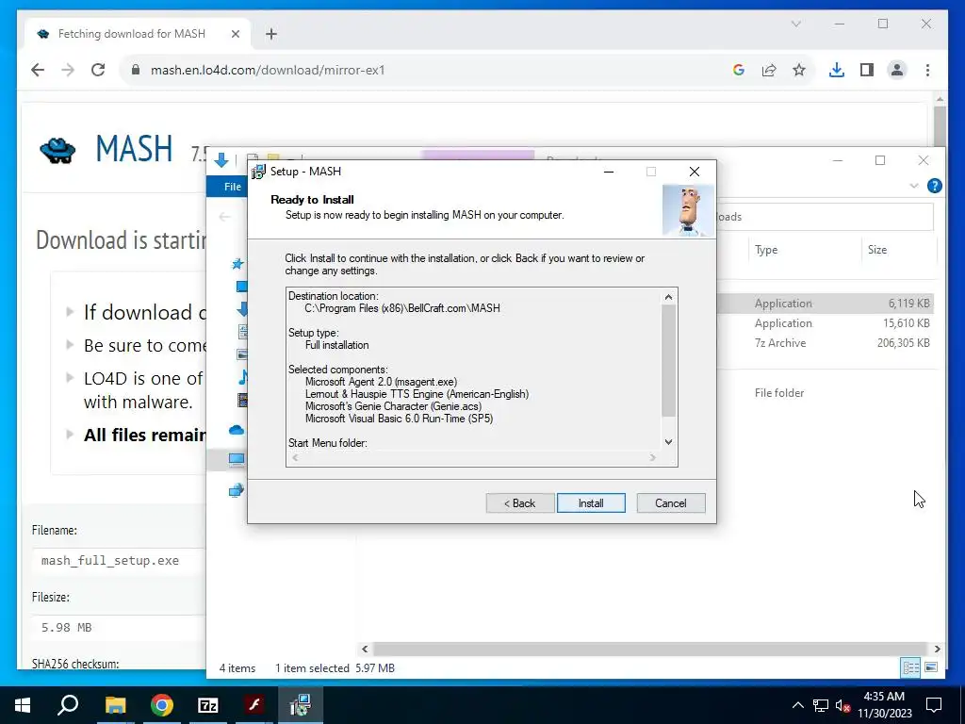Cancel the MASH setup

click(x=671, y=503)
